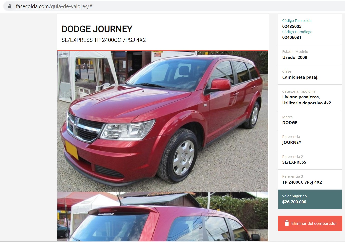
Task: Select the SE/EXPRESS TP 2400CC subtitle text
Action: 104,40
